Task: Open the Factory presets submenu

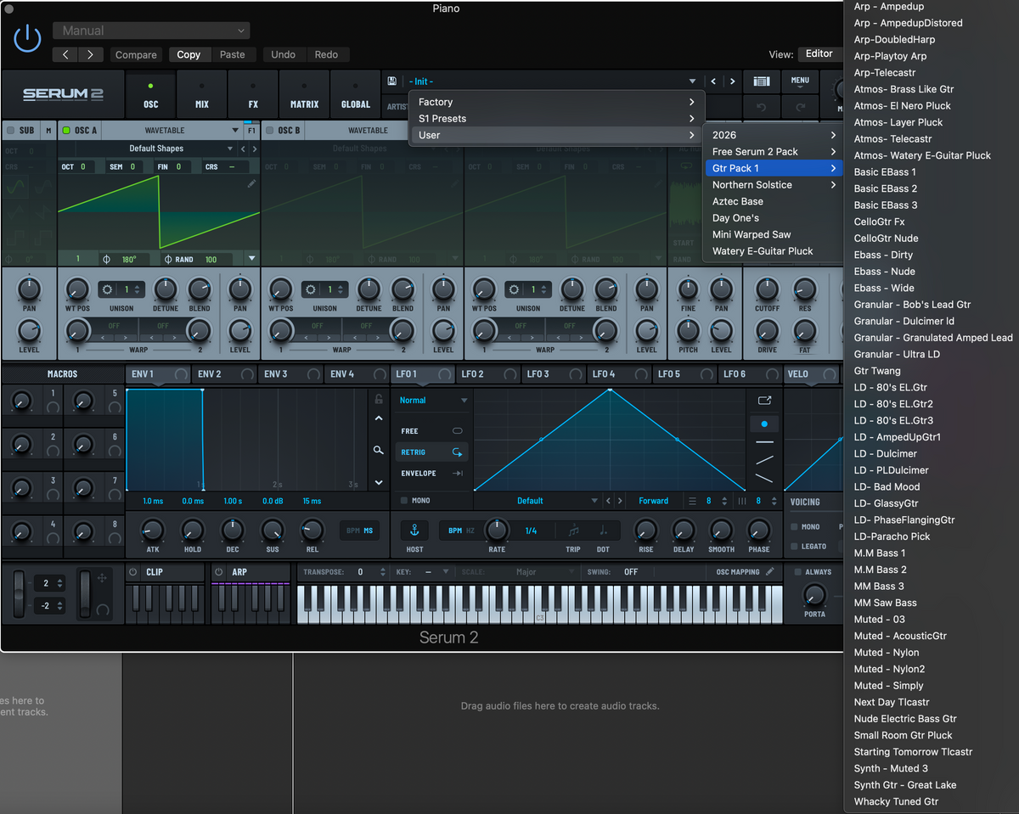Action: point(556,102)
